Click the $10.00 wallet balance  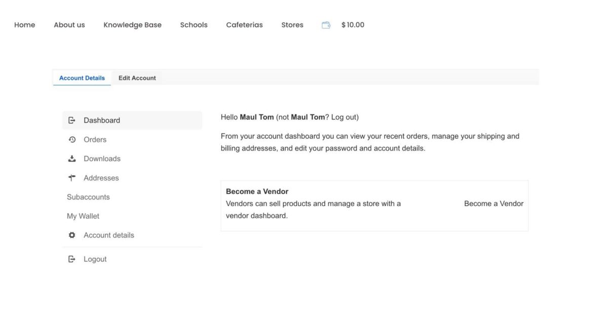coord(353,25)
